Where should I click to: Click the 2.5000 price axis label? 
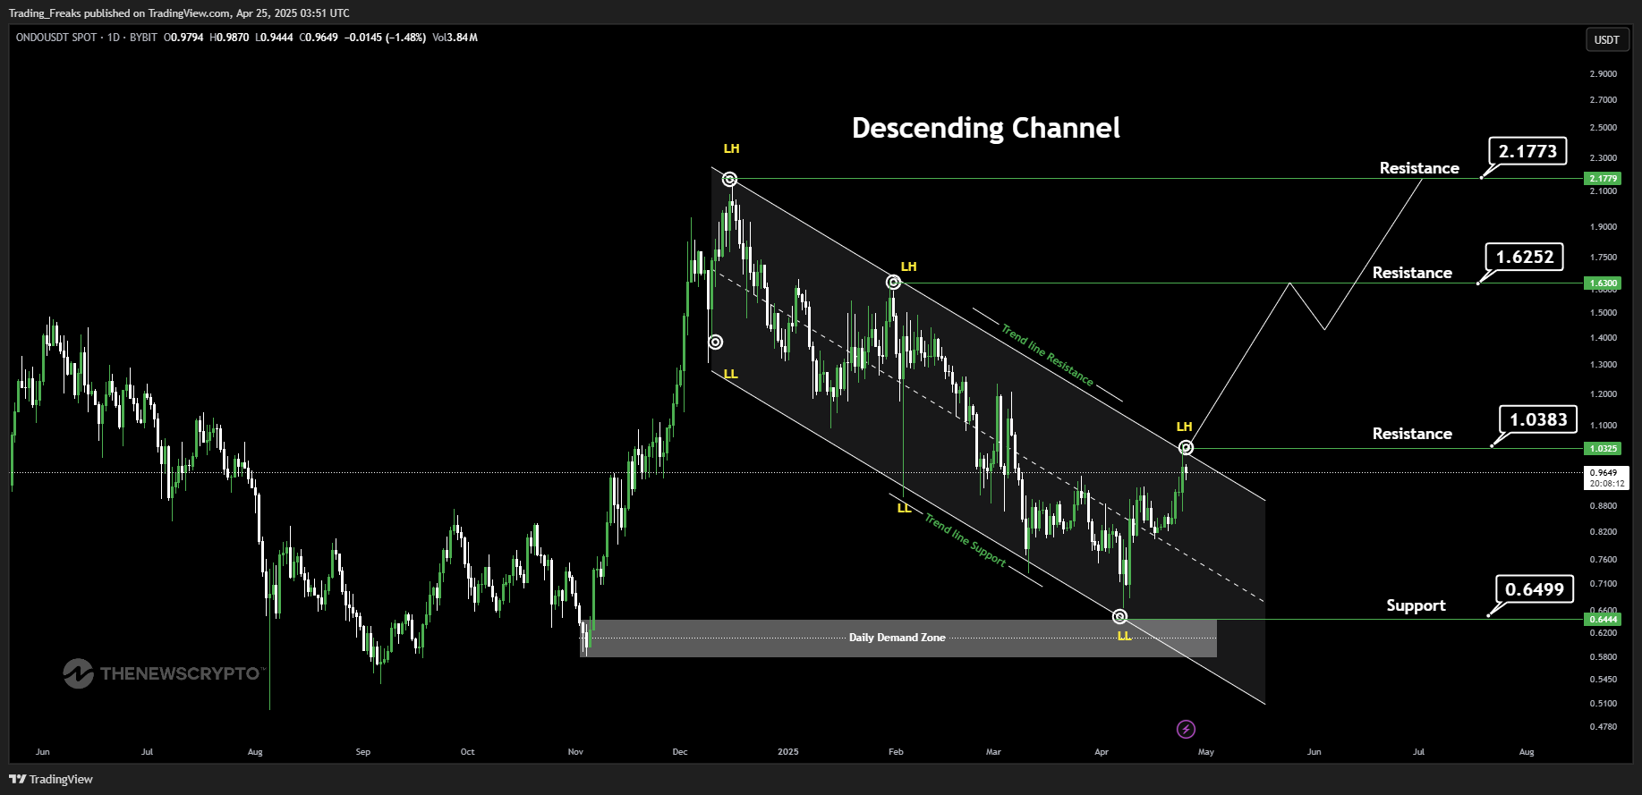pyautogui.click(x=1604, y=128)
